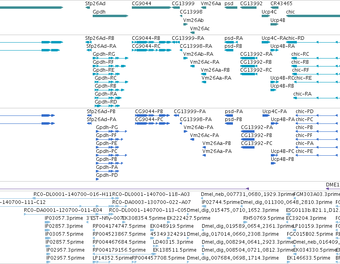The width and height of the screenshot is (340, 264).
Task: Select EST IP02857.5prime
Action: click(64, 242)
